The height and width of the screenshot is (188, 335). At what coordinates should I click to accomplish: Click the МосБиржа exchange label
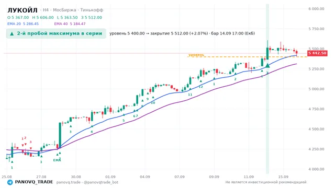(64, 10)
